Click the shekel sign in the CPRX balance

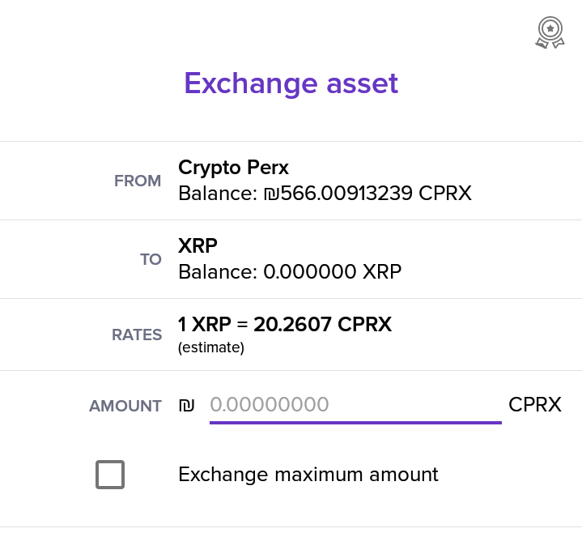coord(271,194)
